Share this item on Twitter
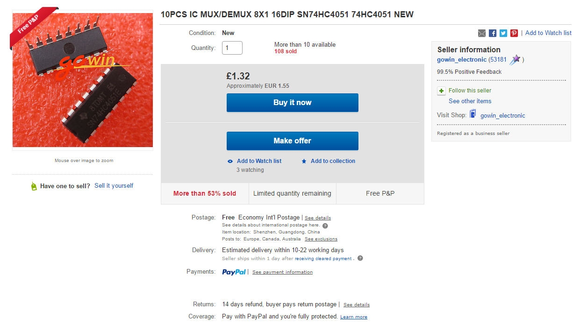The height and width of the screenshot is (325, 587). pos(503,33)
